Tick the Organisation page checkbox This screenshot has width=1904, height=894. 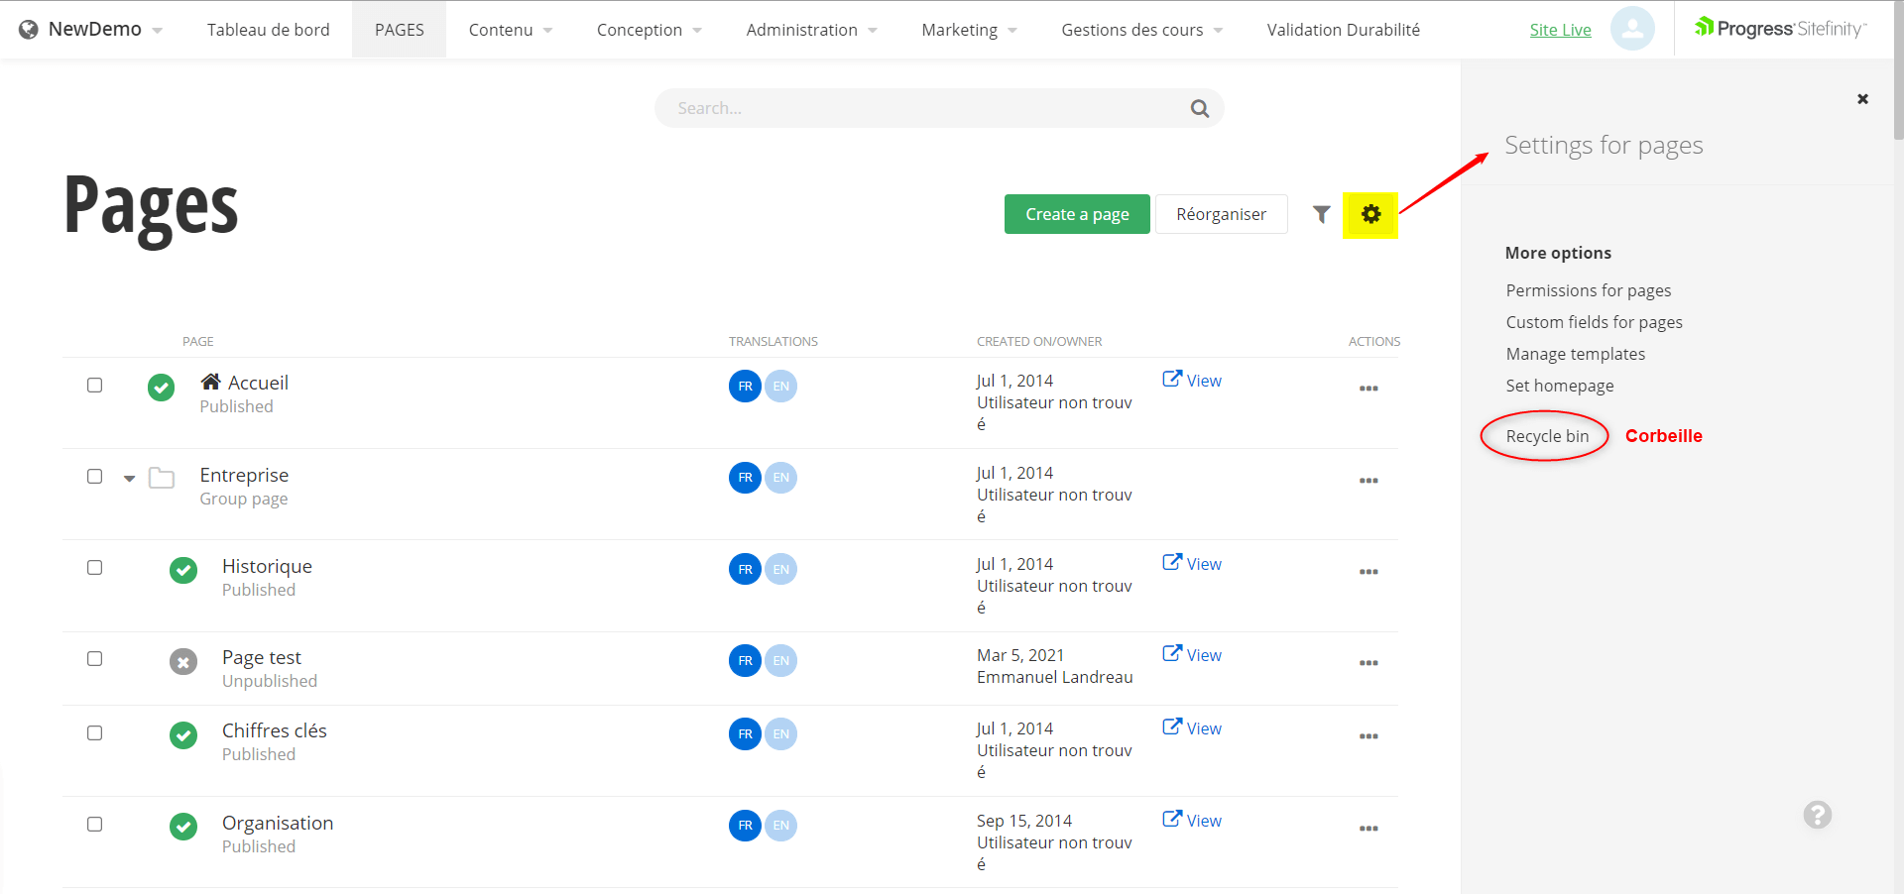[95, 824]
